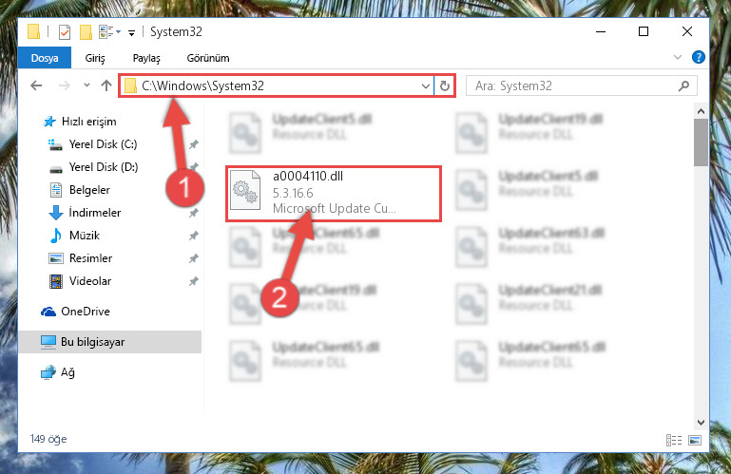The width and height of the screenshot is (731, 474).
Task: Refresh the System32 folder view
Action: coord(444,86)
